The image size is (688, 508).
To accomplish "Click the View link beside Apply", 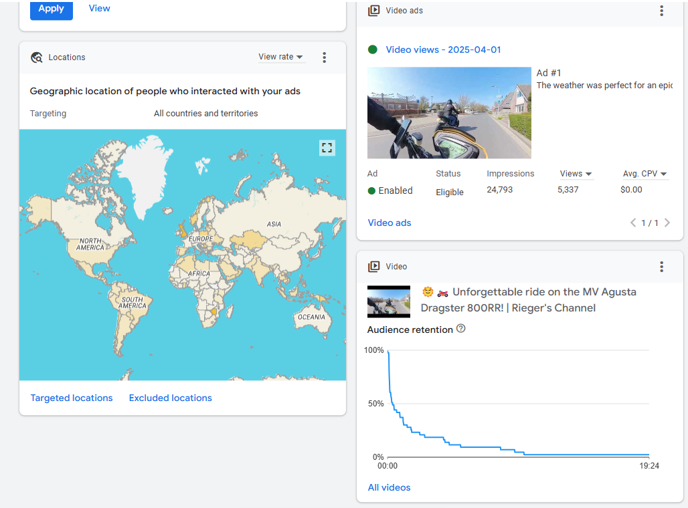I will [100, 9].
